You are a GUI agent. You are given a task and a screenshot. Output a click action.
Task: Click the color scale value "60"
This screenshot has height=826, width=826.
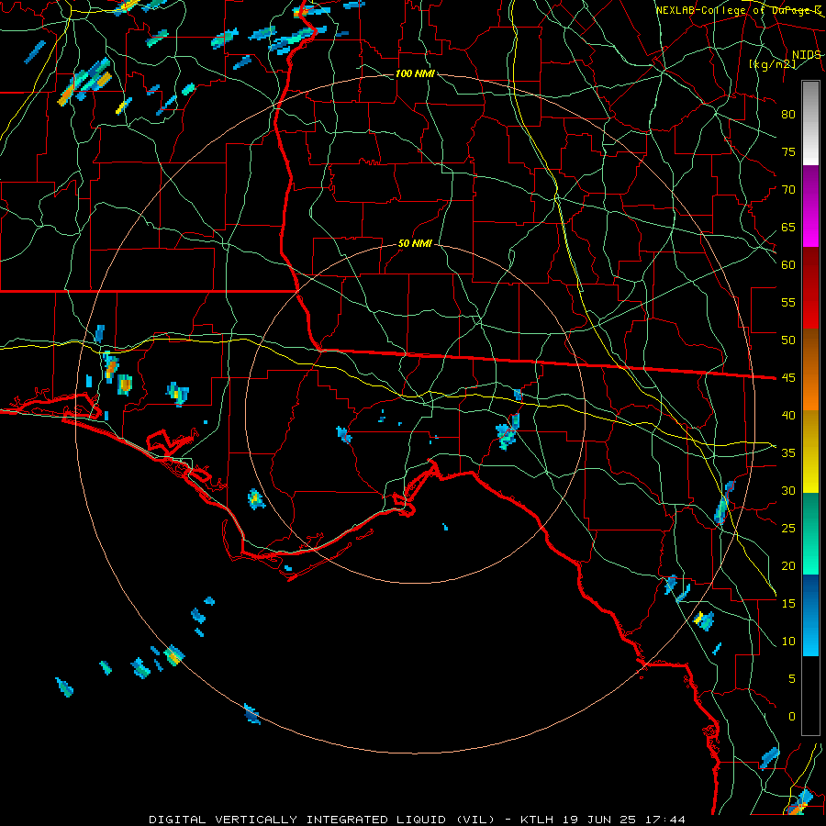[788, 265]
